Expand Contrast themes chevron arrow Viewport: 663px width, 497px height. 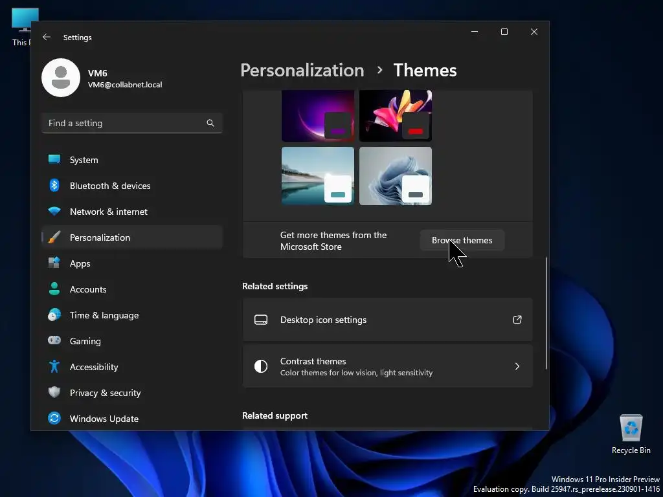click(517, 366)
